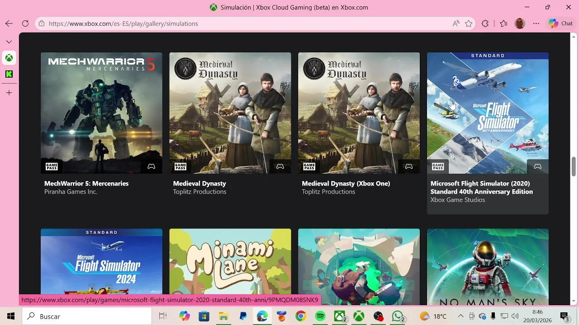Image resolution: width=579 pixels, height=325 pixels.
Task: Open Microsoft Store from taskbar
Action: pyautogui.click(x=204, y=316)
